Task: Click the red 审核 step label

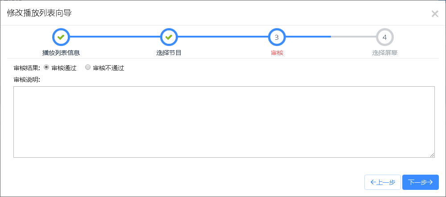Action: point(277,53)
